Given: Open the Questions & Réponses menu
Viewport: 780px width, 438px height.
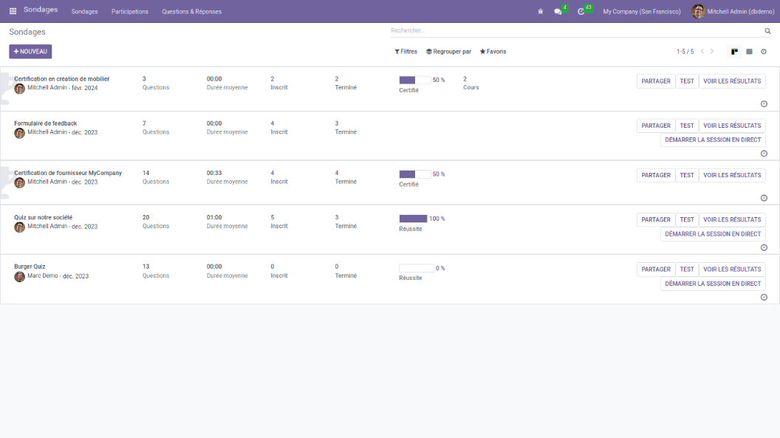Looking at the screenshot, I should point(191,12).
